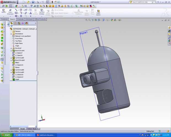This screenshot has height=137, width=171.
Task: Select Plane1 in the feature tree
Action: [17, 67]
